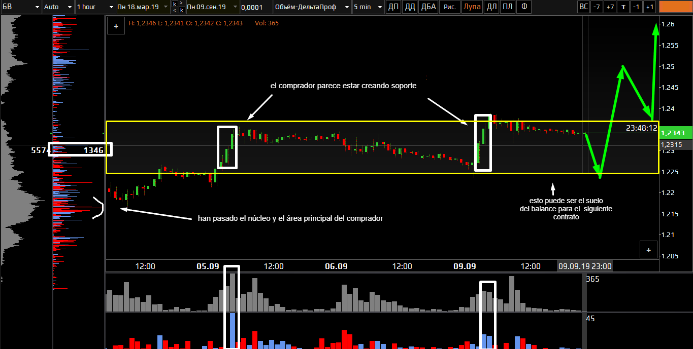Open the 5 min interval dropdown
The image size is (693, 349).
click(x=368, y=7)
